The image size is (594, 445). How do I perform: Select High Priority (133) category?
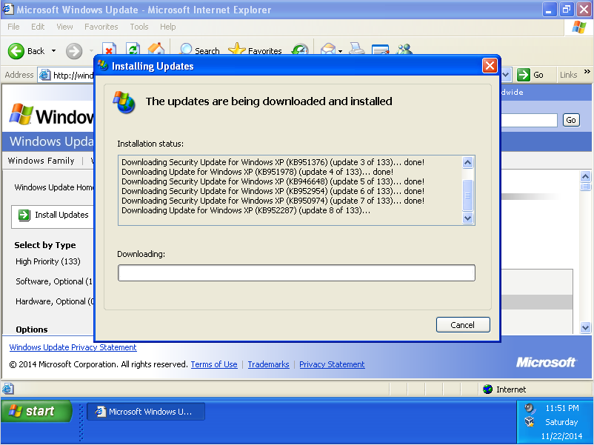(47, 261)
